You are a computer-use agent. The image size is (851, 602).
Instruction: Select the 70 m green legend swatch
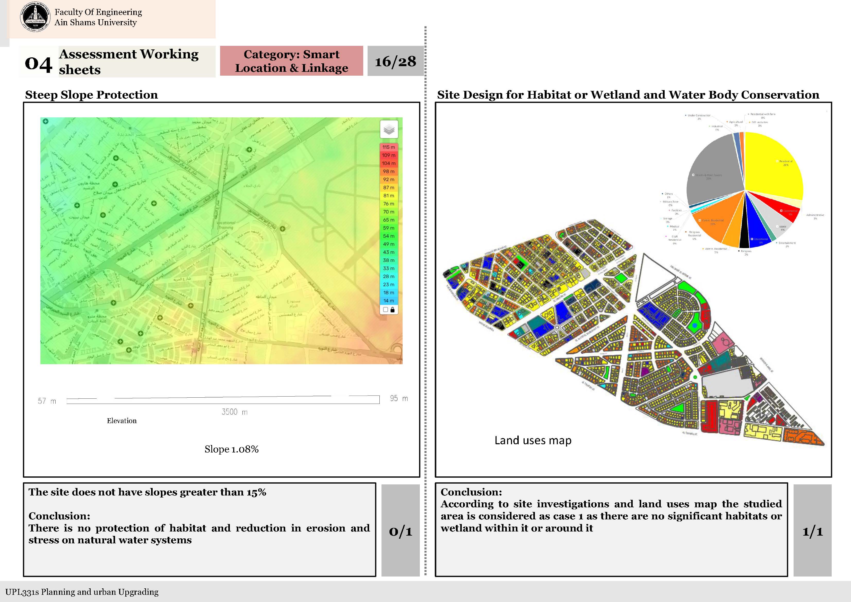coord(388,212)
